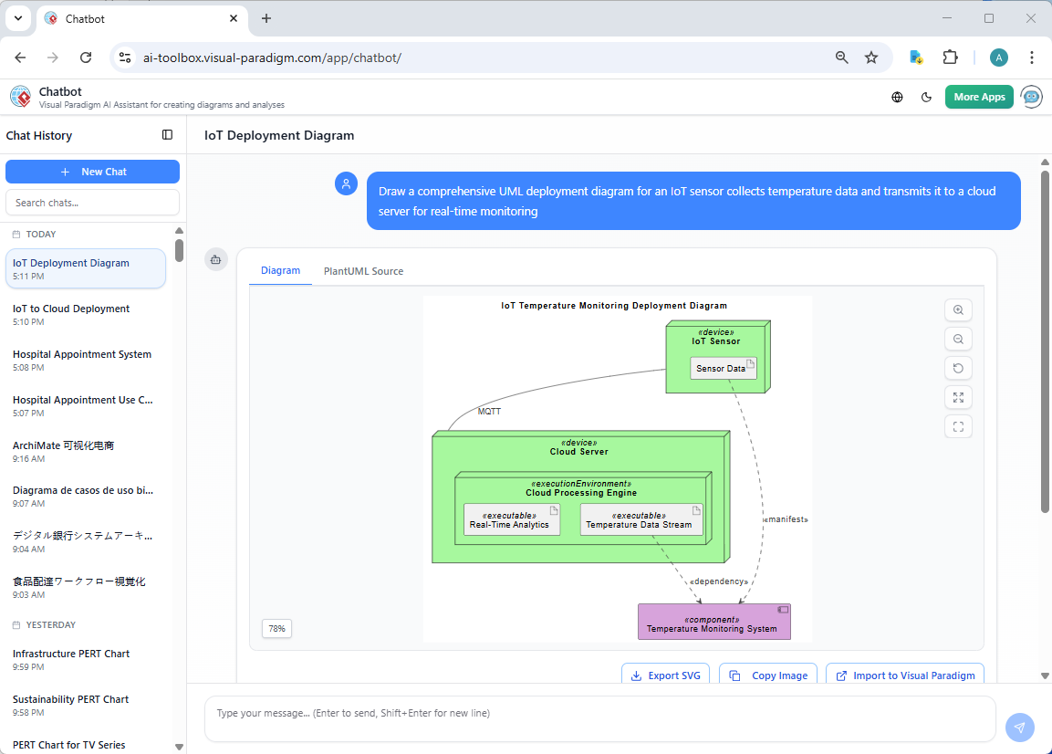Zoom out of the diagram view
The image size is (1052, 754).
point(958,339)
